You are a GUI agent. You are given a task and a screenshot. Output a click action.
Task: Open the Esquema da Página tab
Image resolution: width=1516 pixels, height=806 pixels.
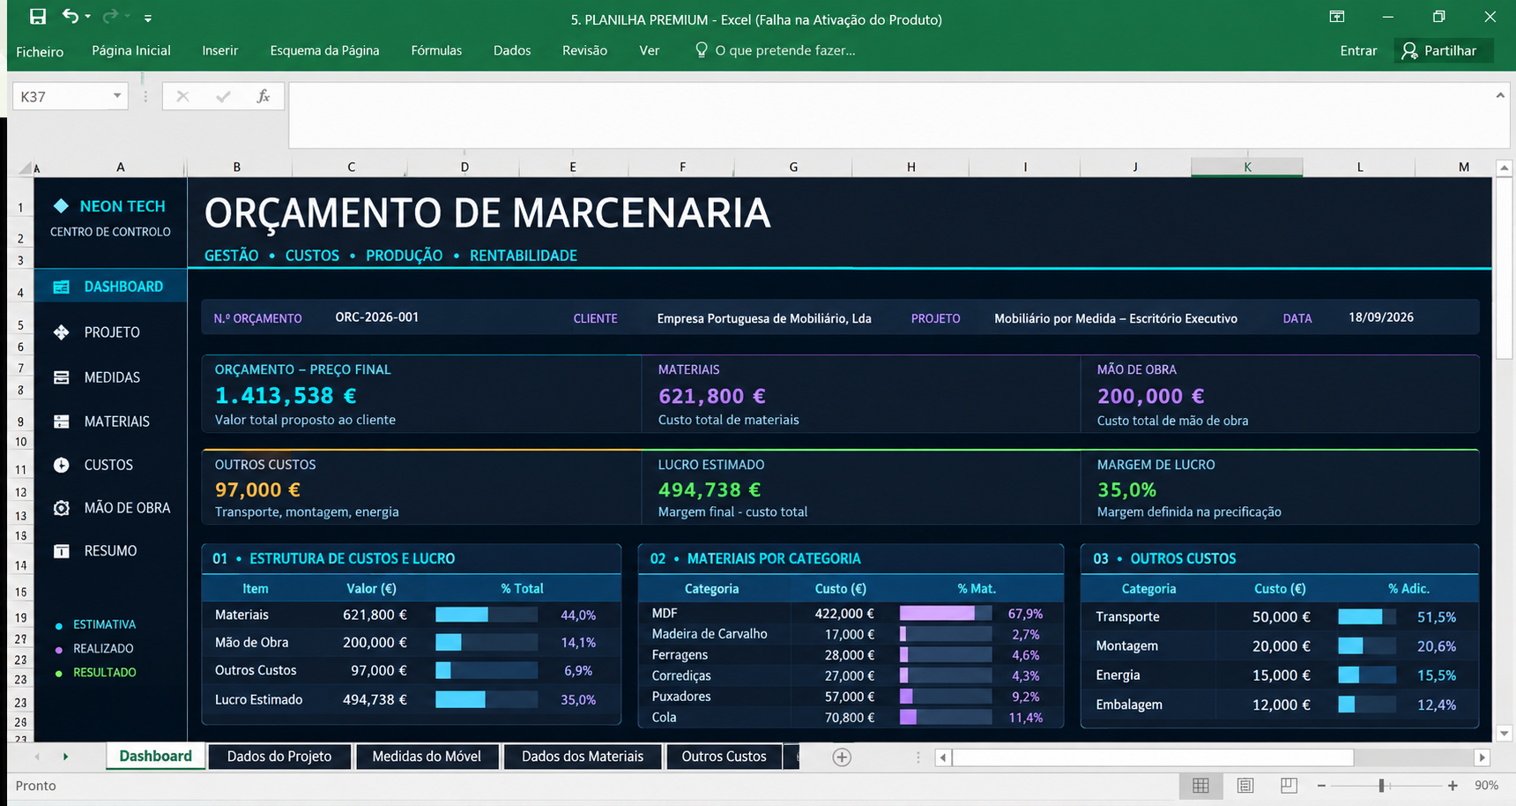[324, 50]
